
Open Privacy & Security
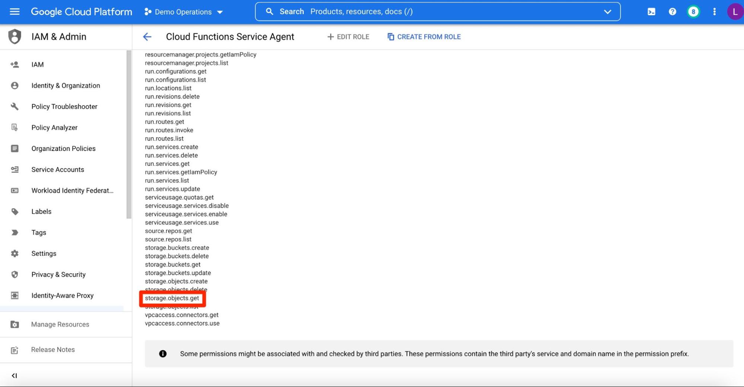coord(58,275)
